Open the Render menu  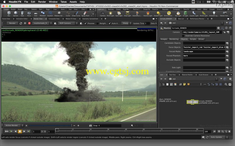coord(42,2)
